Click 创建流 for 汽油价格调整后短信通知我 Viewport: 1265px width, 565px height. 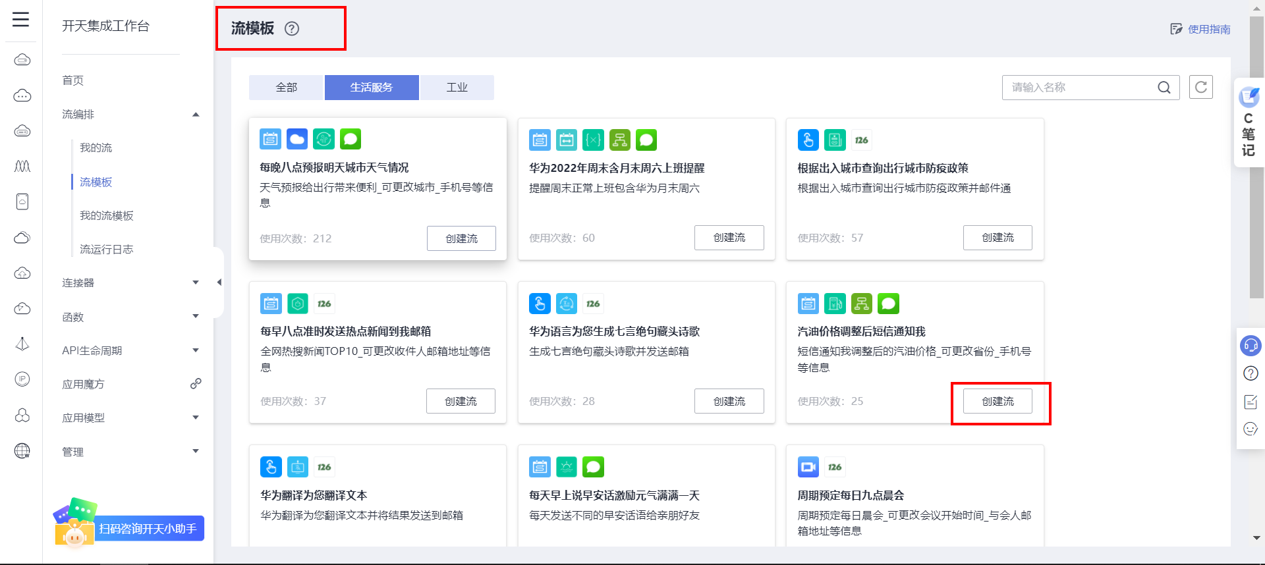tap(998, 401)
